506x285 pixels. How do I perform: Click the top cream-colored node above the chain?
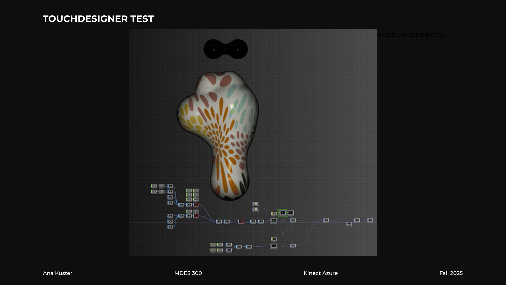click(x=255, y=204)
